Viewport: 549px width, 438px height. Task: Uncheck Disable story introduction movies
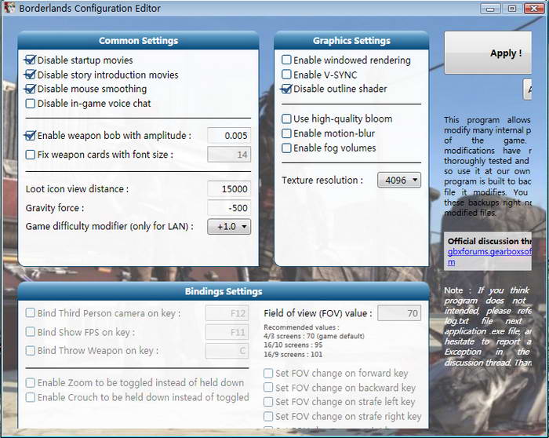(x=31, y=75)
